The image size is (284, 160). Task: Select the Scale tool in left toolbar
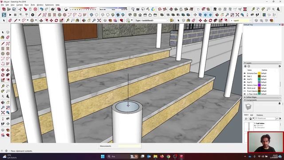tap(3, 80)
